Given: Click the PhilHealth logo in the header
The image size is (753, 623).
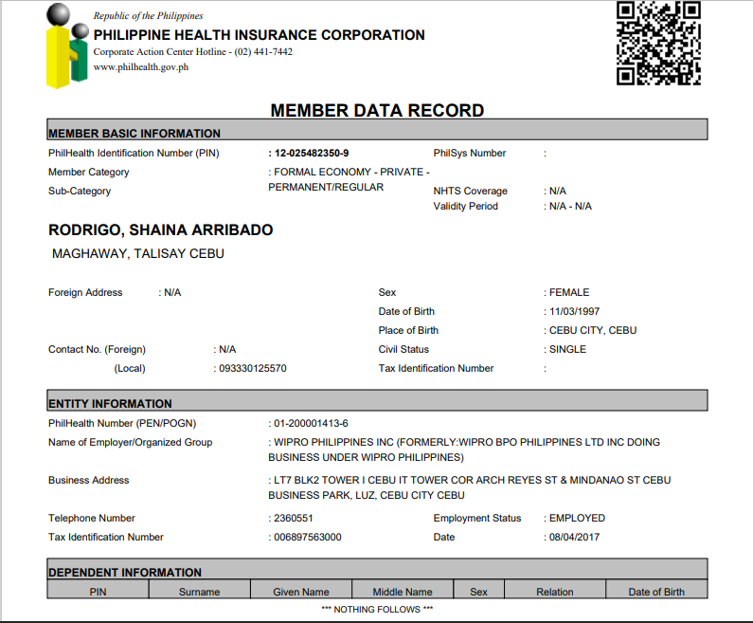Looking at the screenshot, I should [66, 46].
